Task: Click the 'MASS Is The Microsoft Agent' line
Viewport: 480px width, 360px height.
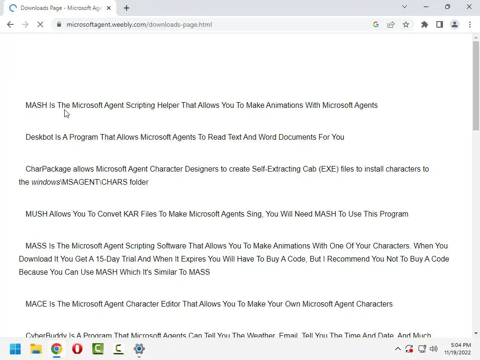Action: click(236, 246)
